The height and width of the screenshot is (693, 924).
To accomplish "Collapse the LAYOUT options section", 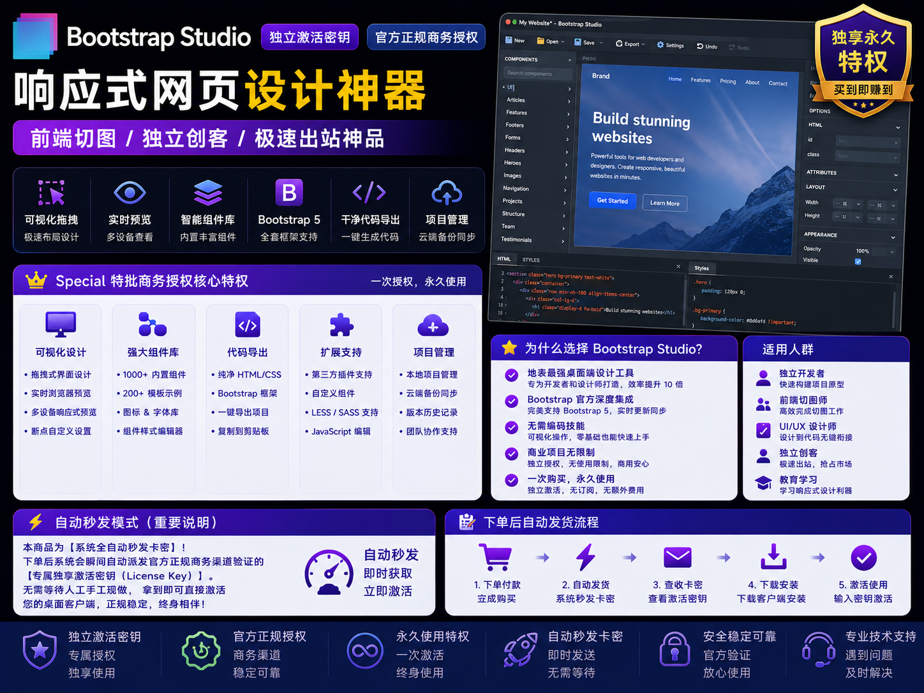I will [x=895, y=189].
